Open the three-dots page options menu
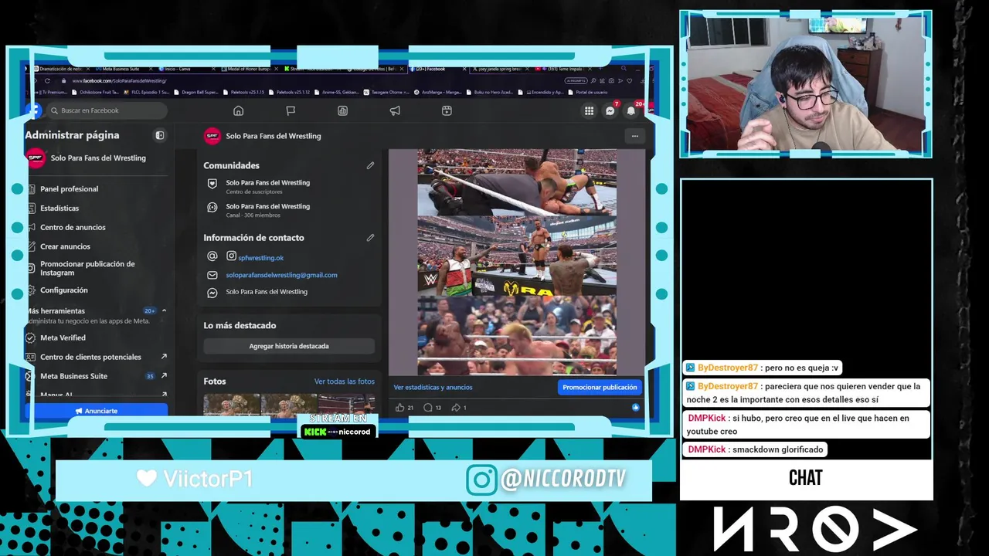Image resolution: width=989 pixels, height=556 pixels. coord(634,136)
